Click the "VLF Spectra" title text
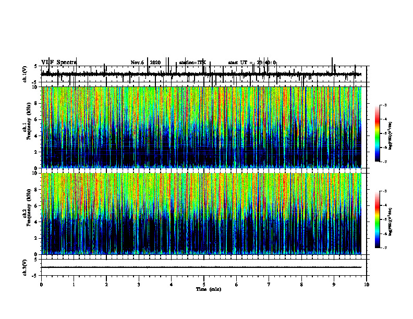 coord(59,63)
